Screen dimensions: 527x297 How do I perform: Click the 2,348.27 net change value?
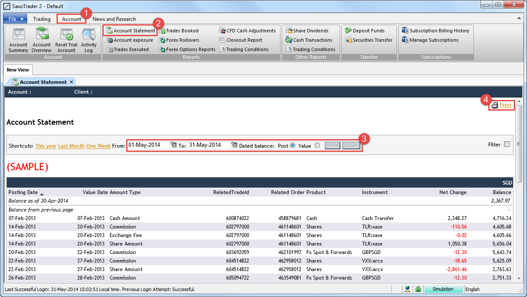pyautogui.click(x=457, y=218)
